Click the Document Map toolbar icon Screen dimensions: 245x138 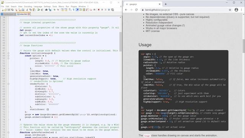click(x=84, y=10)
